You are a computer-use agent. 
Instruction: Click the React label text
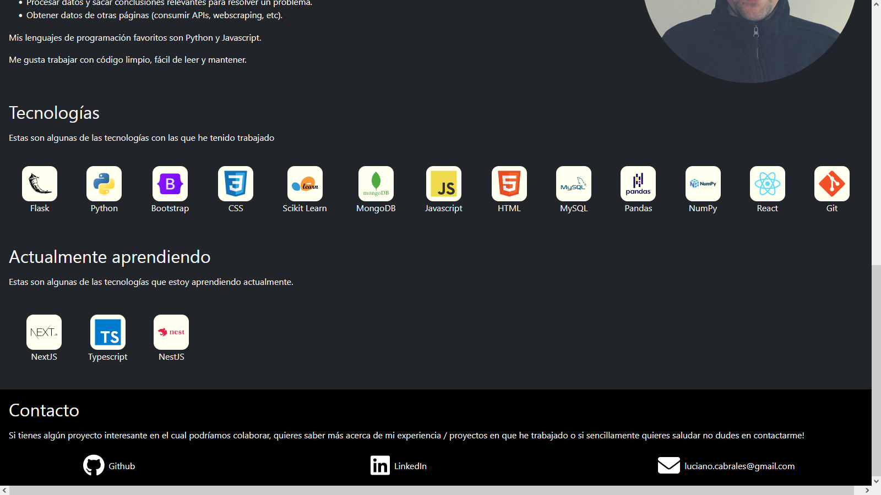768,208
